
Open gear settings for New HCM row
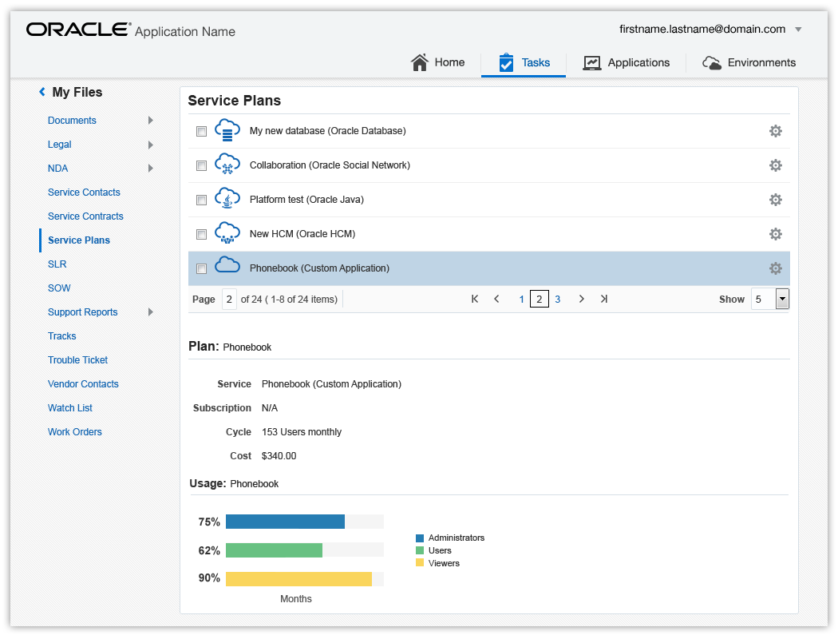click(x=776, y=234)
